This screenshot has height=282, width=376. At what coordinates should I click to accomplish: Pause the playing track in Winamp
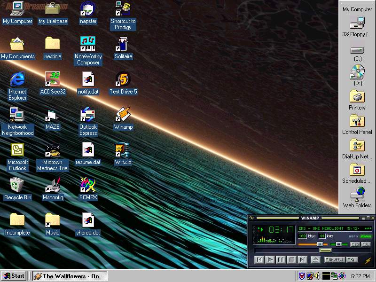pos(281,259)
